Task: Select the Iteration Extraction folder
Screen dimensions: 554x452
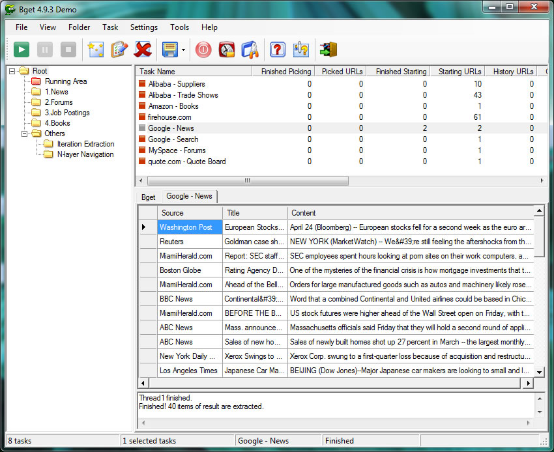Action: pyautogui.click(x=85, y=144)
